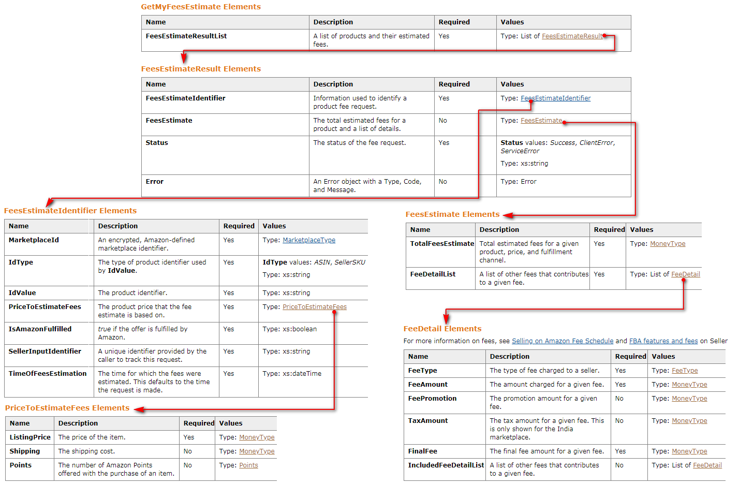The image size is (739, 484).
Task: Click 'The type of fee charged to a seller.' text
Action: [544, 371]
